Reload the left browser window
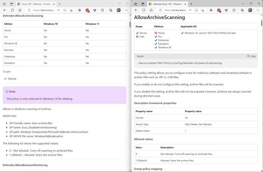 click(x=12, y=10)
